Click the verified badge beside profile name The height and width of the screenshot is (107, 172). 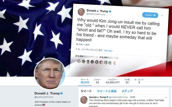[x=62, y=93]
